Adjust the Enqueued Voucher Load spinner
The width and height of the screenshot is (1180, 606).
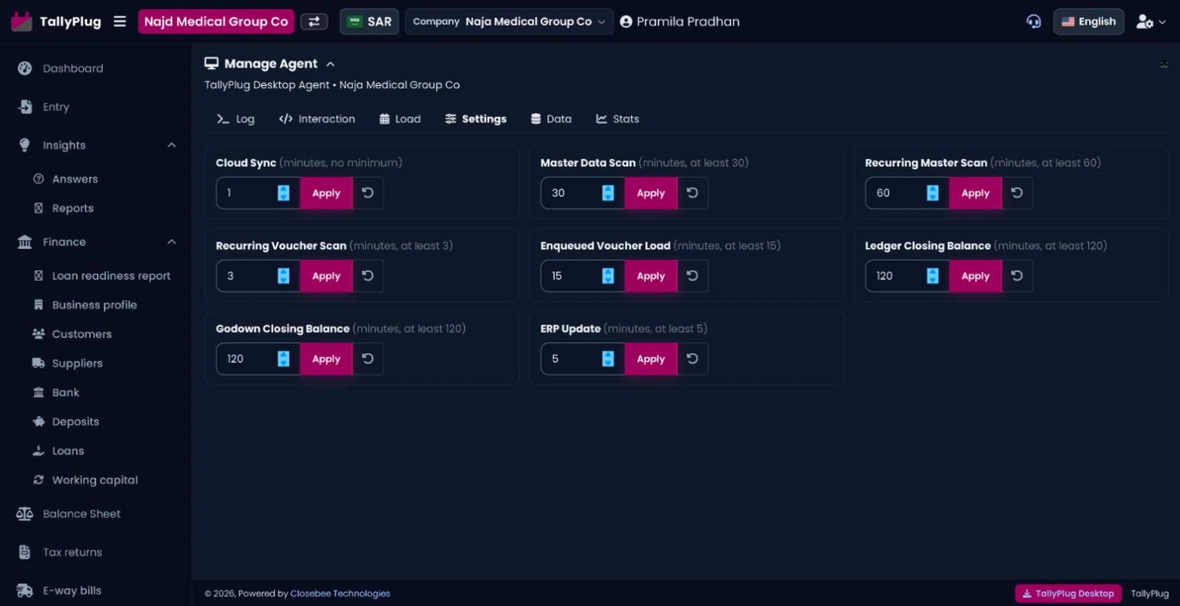[x=608, y=276]
